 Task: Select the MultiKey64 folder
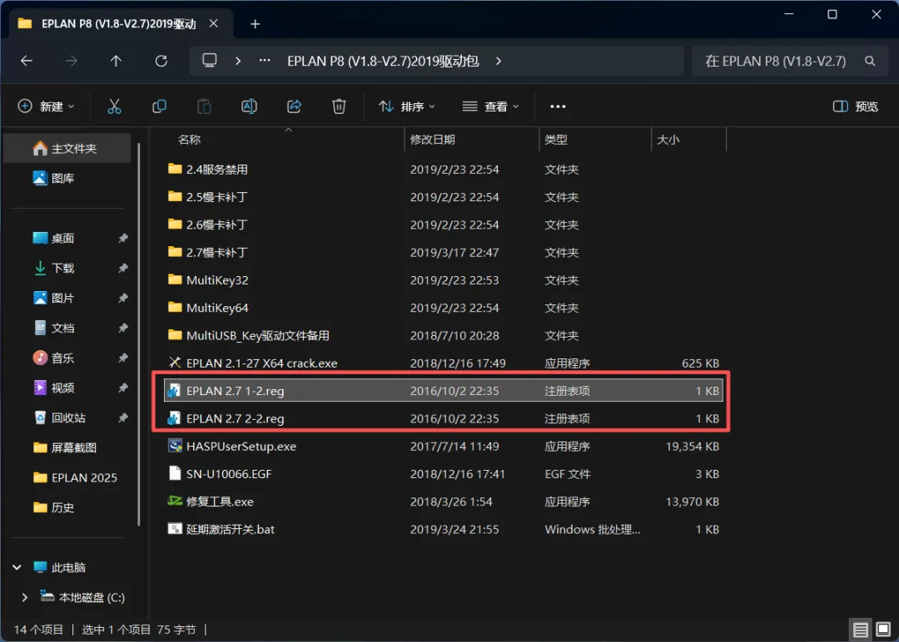(x=443, y=309)
